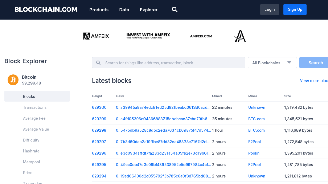
Task: Click the 1,345,521 bytes size value
Action: coord(299,119)
